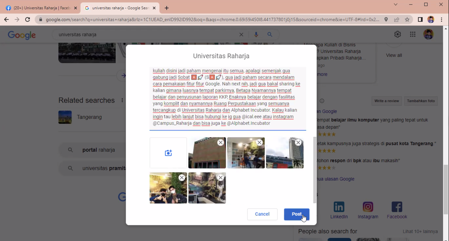Viewport: 449px width, 241px height.
Task: Open Chrome profile avatar in toolbar
Action: click(431, 20)
